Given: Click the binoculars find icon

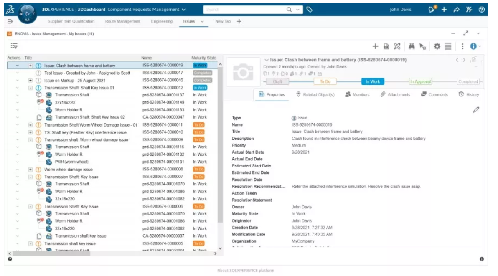Looking at the screenshot, I should (x=412, y=46).
